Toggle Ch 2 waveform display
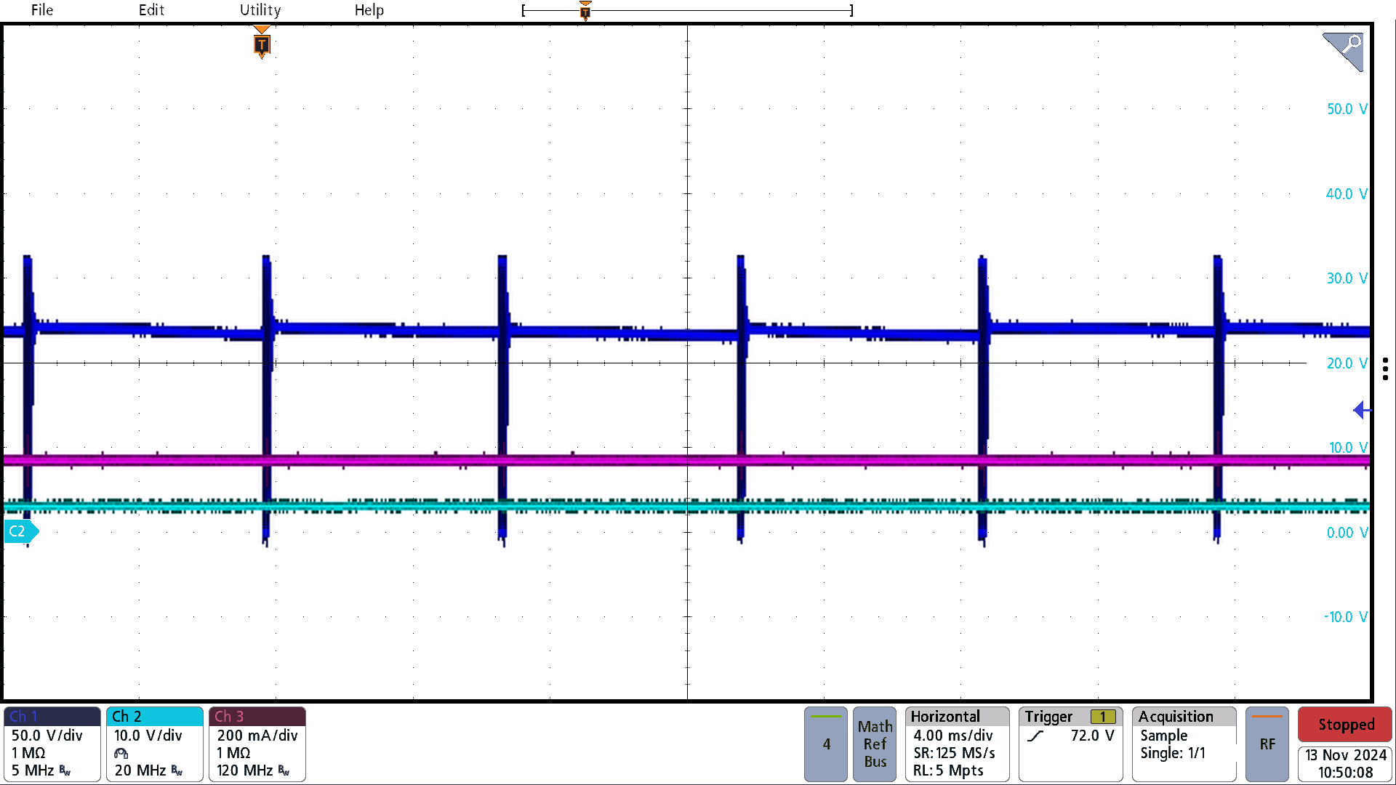 [154, 744]
